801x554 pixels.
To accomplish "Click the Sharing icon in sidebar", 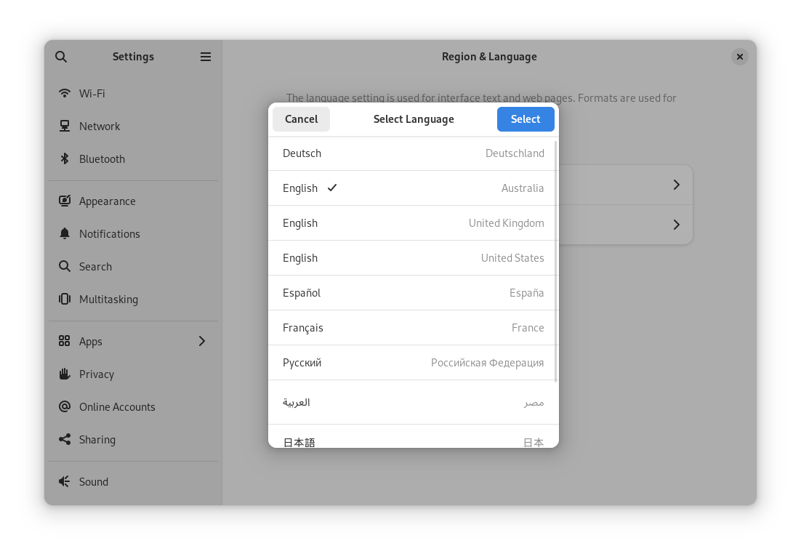I will coord(65,439).
